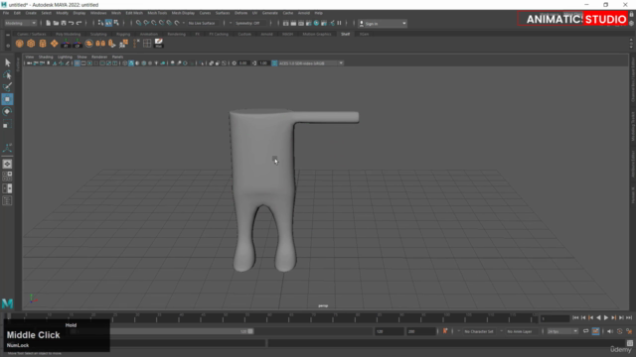Open the Edit Mesh menu

[x=134, y=13]
